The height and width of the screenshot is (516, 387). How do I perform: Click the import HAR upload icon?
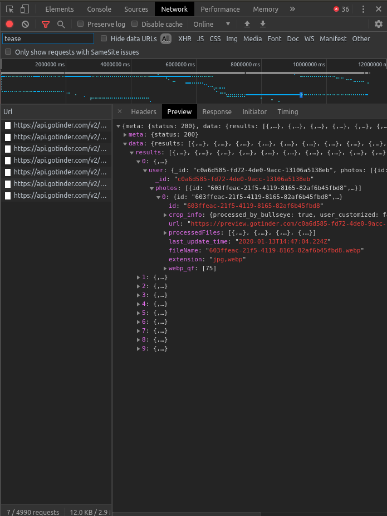[247, 24]
